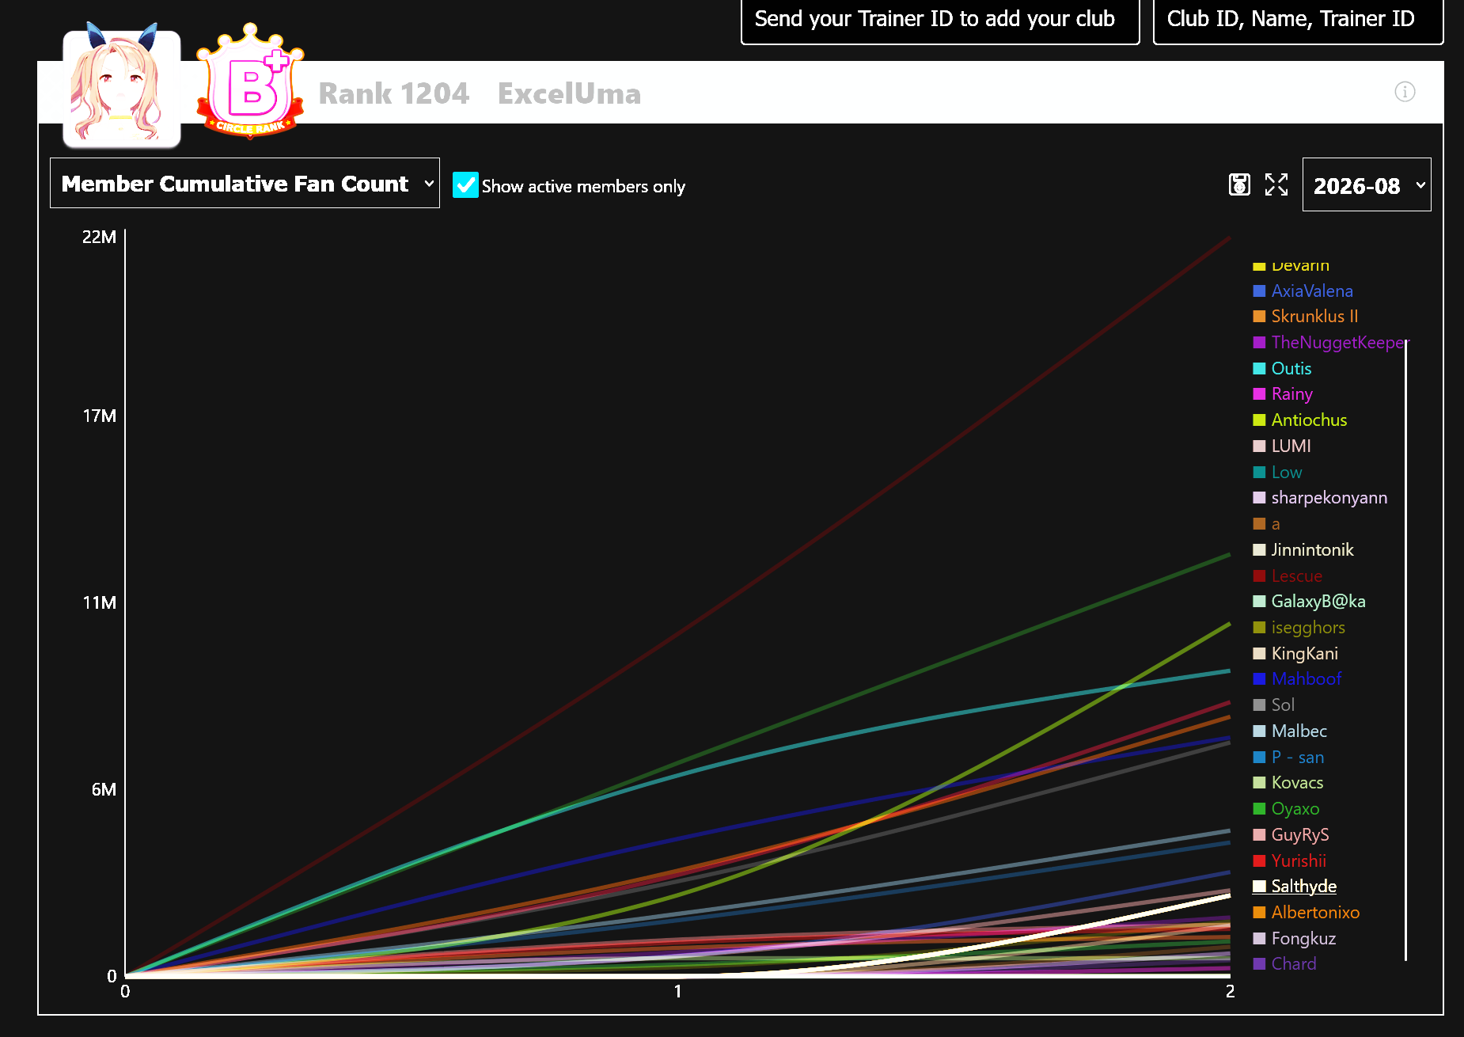Toggle Skrunklus II legend entry
This screenshot has height=1037, width=1464.
[x=1305, y=317]
